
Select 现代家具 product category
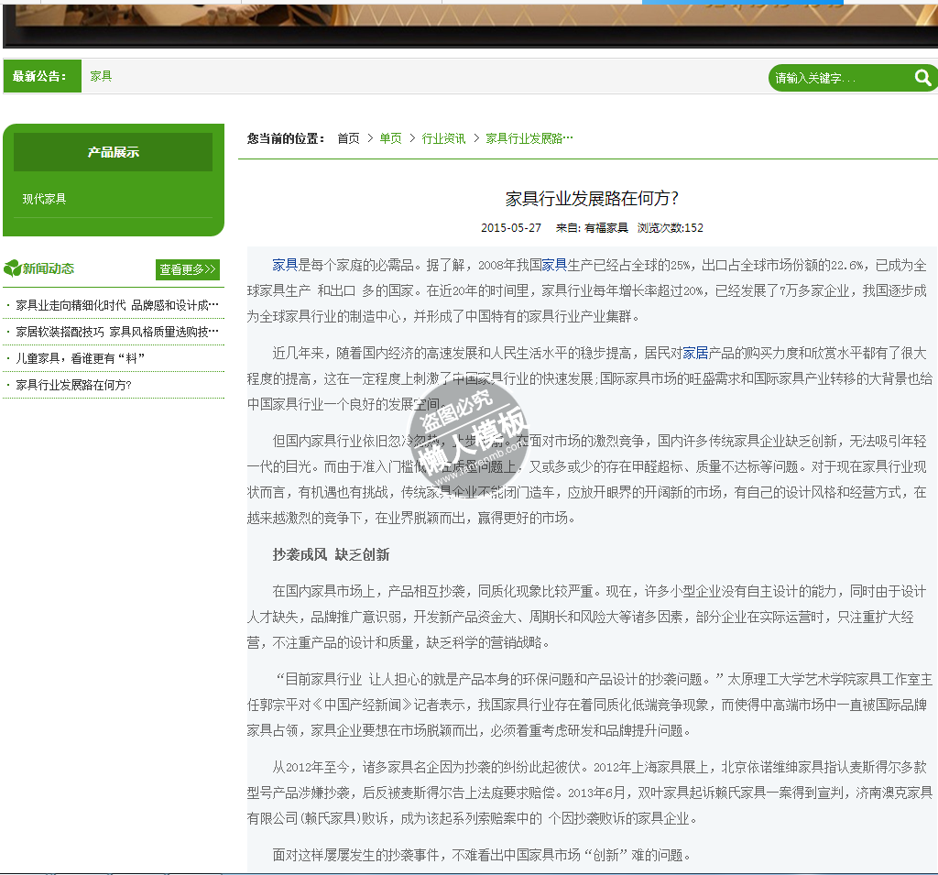[44, 199]
